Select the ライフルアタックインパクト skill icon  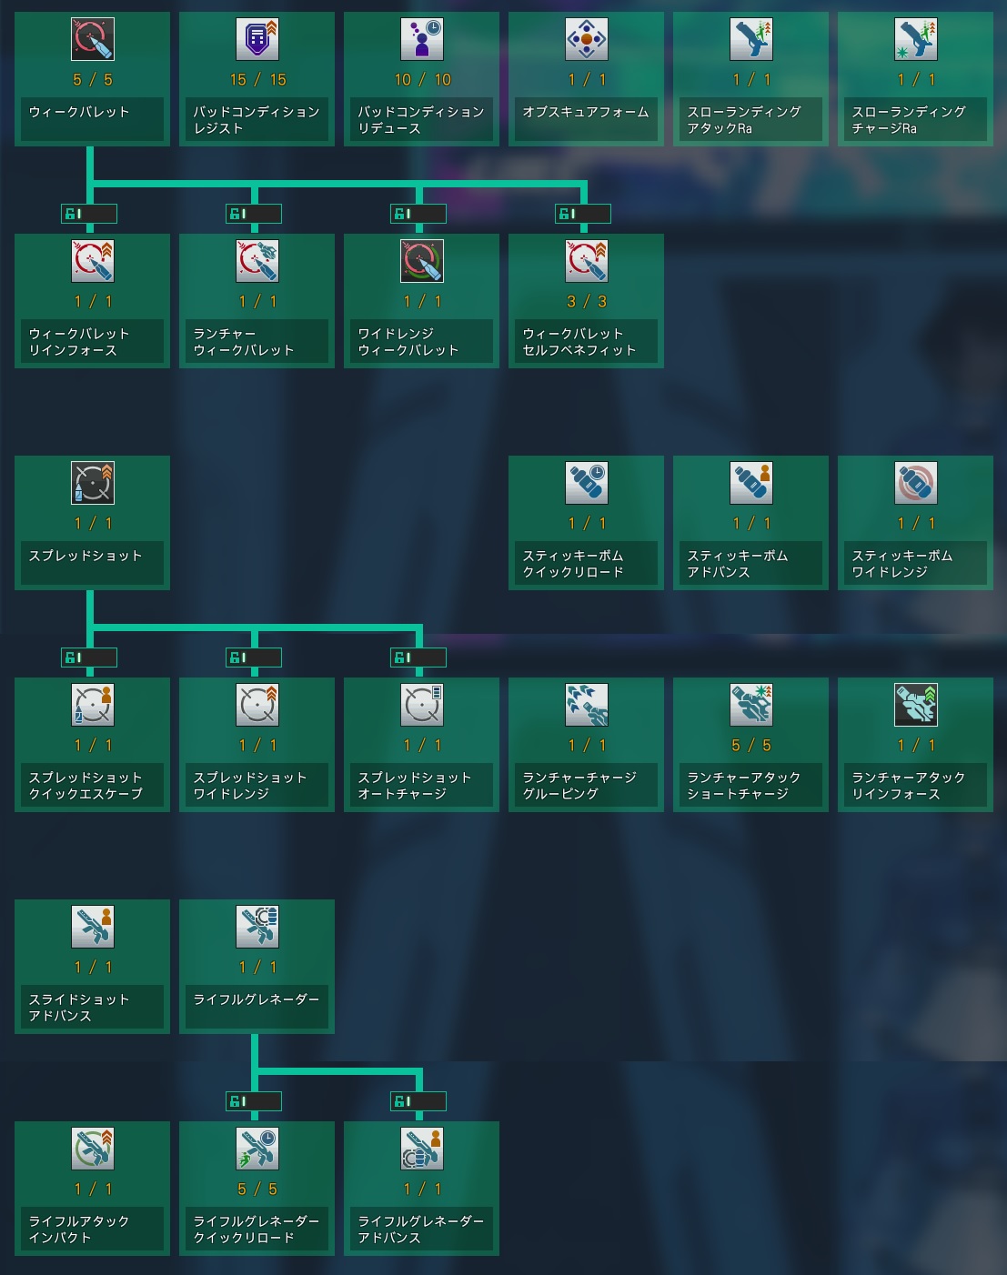(x=92, y=1149)
